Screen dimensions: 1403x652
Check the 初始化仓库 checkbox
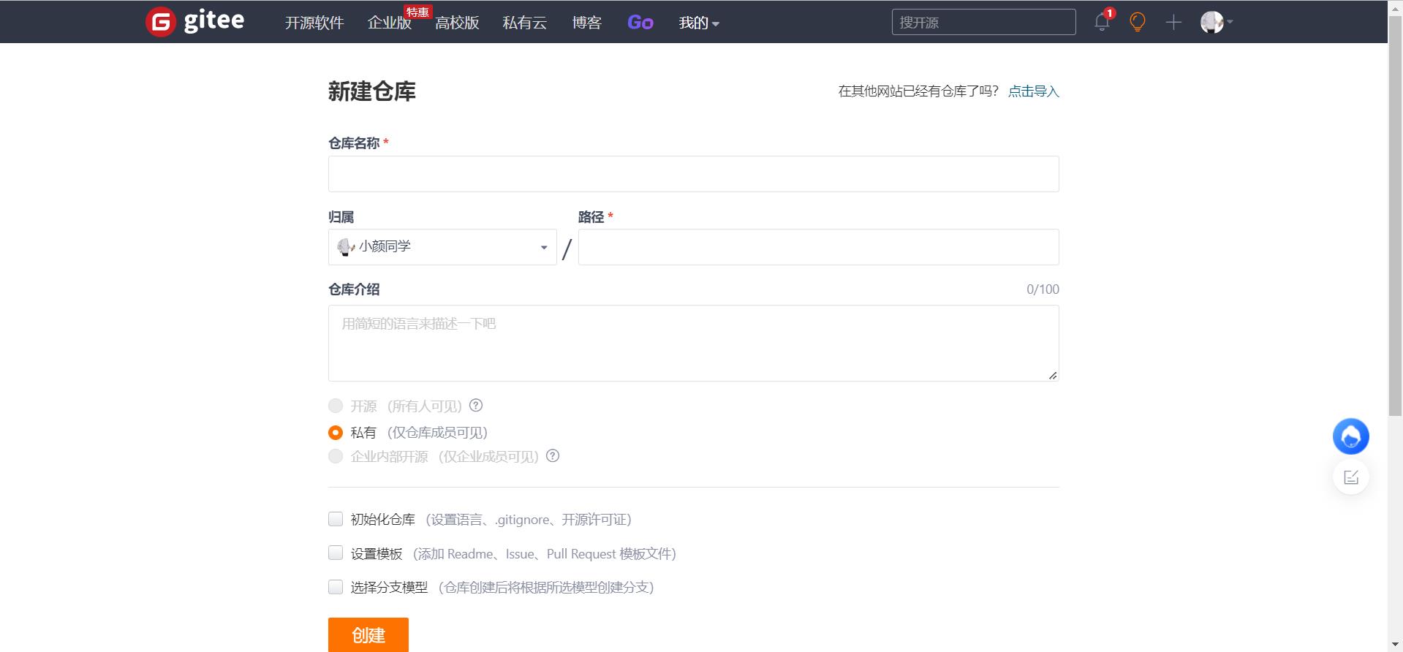tap(336, 519)
